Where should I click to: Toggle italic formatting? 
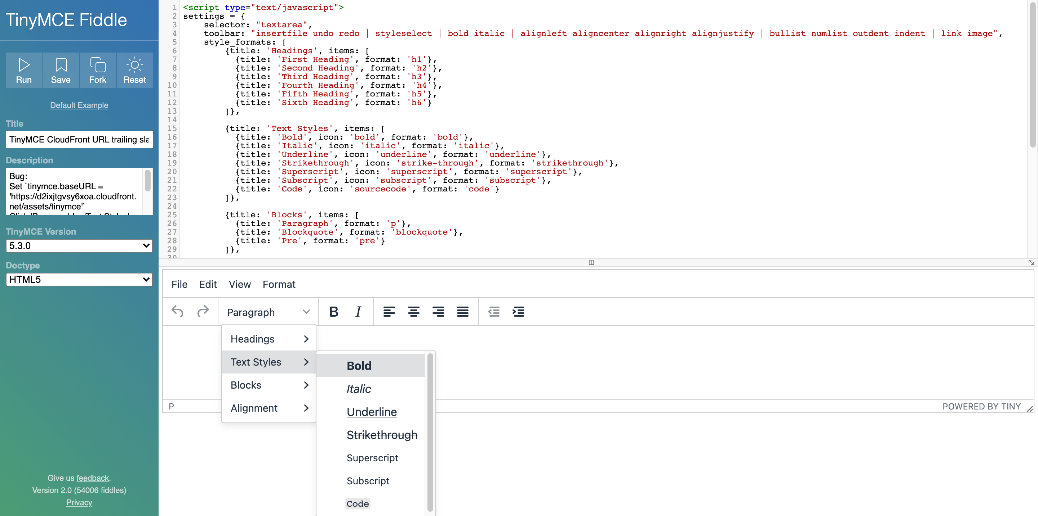(x=358, y=312)
